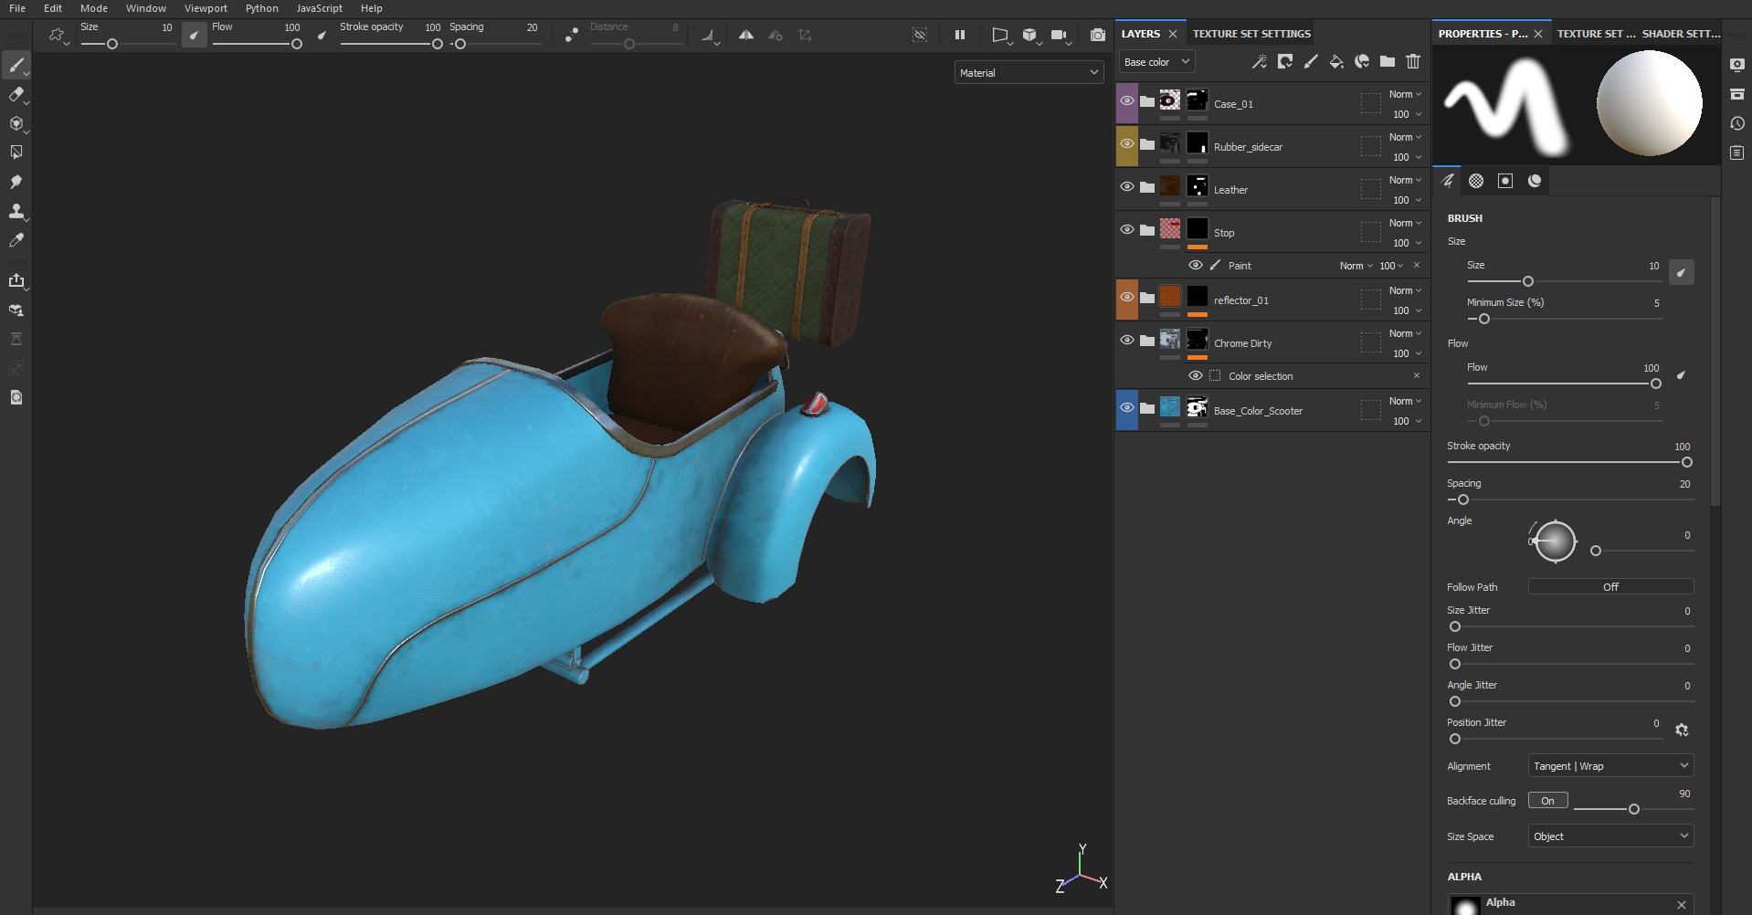Open the Material view mode dropdown
The height and width of the screenshot is (915, 1752).
tap(1028, 72)
